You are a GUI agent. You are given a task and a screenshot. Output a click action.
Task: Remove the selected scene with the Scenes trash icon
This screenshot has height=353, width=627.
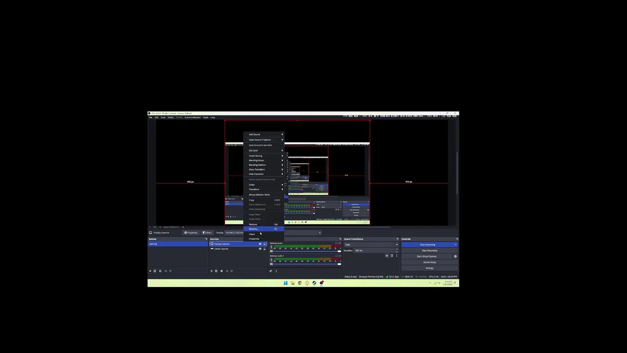click(x=155, y=271)
